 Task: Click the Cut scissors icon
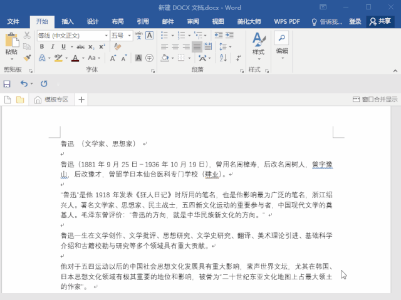click(x=27, y=35)
